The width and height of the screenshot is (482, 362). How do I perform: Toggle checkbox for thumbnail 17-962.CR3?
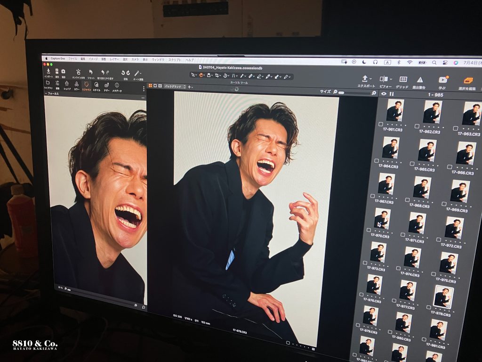[x=417, y=126]
